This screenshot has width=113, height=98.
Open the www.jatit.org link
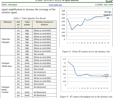coord(55,5)
